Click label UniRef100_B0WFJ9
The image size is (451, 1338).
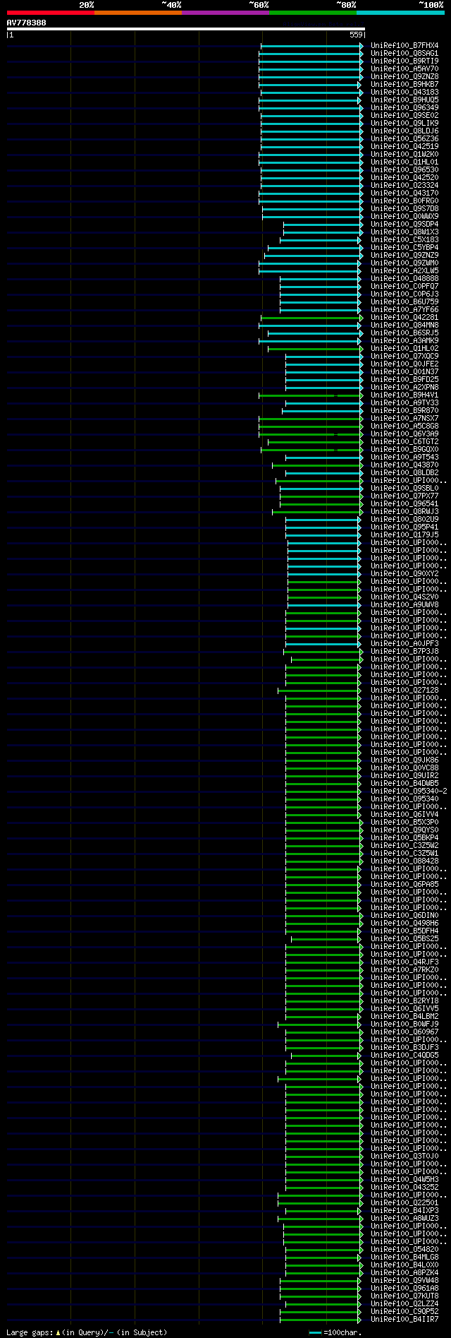(x=404, y=1025)
